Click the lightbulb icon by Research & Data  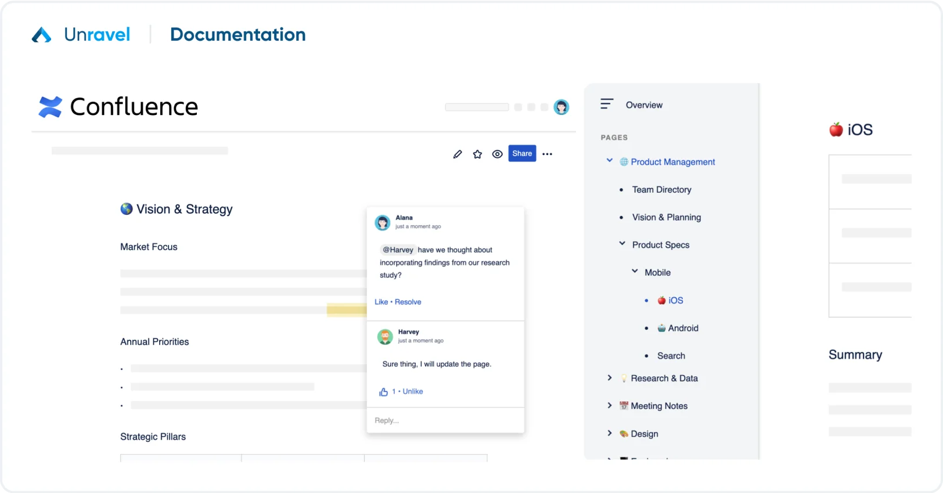pyautogui.click(x=624, y=378)
